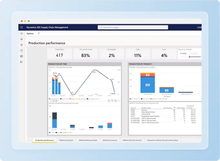Click the red 46 segment of Audio Products bar
Screen dimensions: 220x161
(148, 75)
